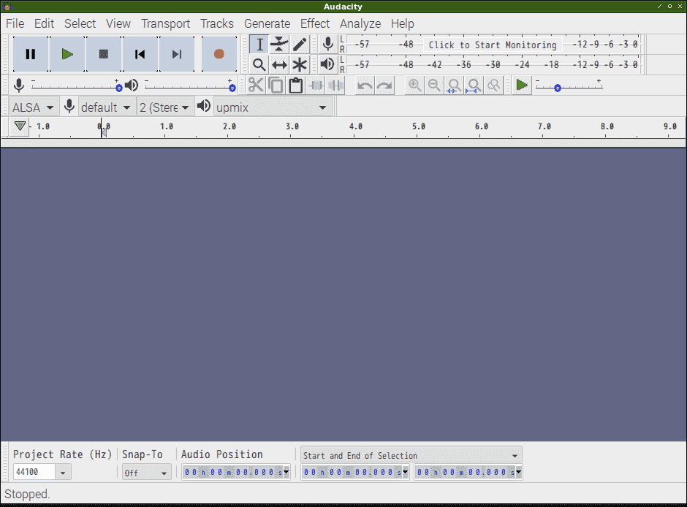Click the recording volume slider handle
The image size is (687, 507).
click(118, 88)
